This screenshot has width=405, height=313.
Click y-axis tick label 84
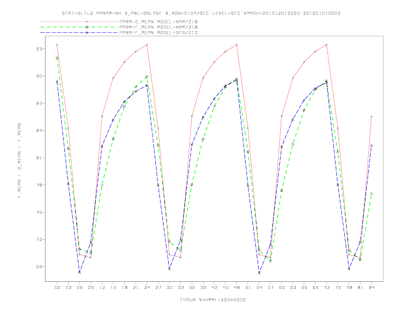point(39,130)
